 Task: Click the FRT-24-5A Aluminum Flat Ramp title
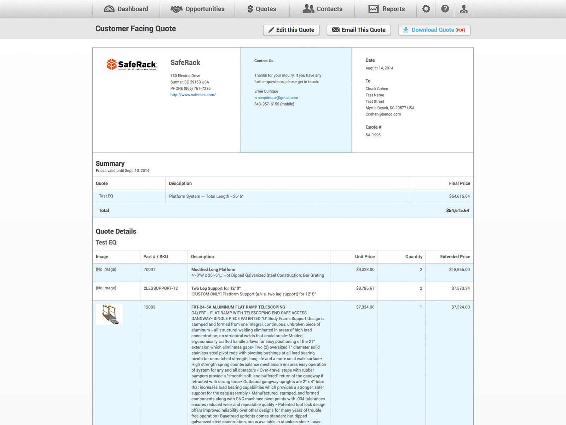(x=238, y=307)
